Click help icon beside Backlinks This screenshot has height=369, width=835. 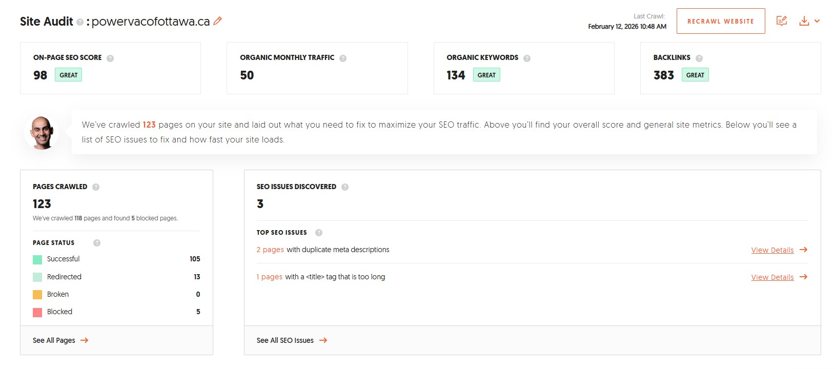tap(699, 58)
